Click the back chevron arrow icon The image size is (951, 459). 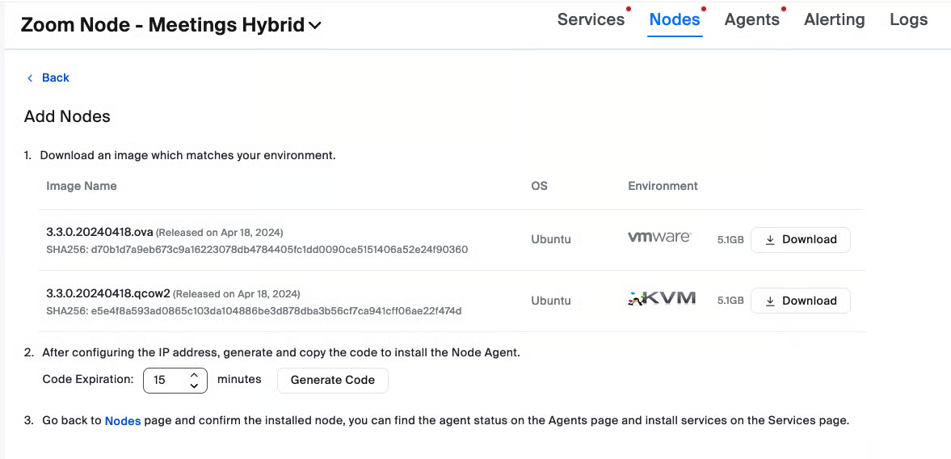[x=30, y=78]
